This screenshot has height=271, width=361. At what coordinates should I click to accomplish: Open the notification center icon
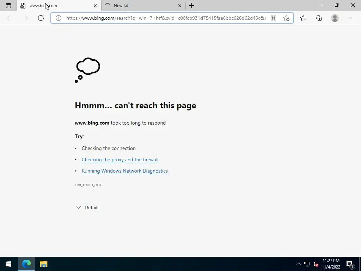point(350,264)
